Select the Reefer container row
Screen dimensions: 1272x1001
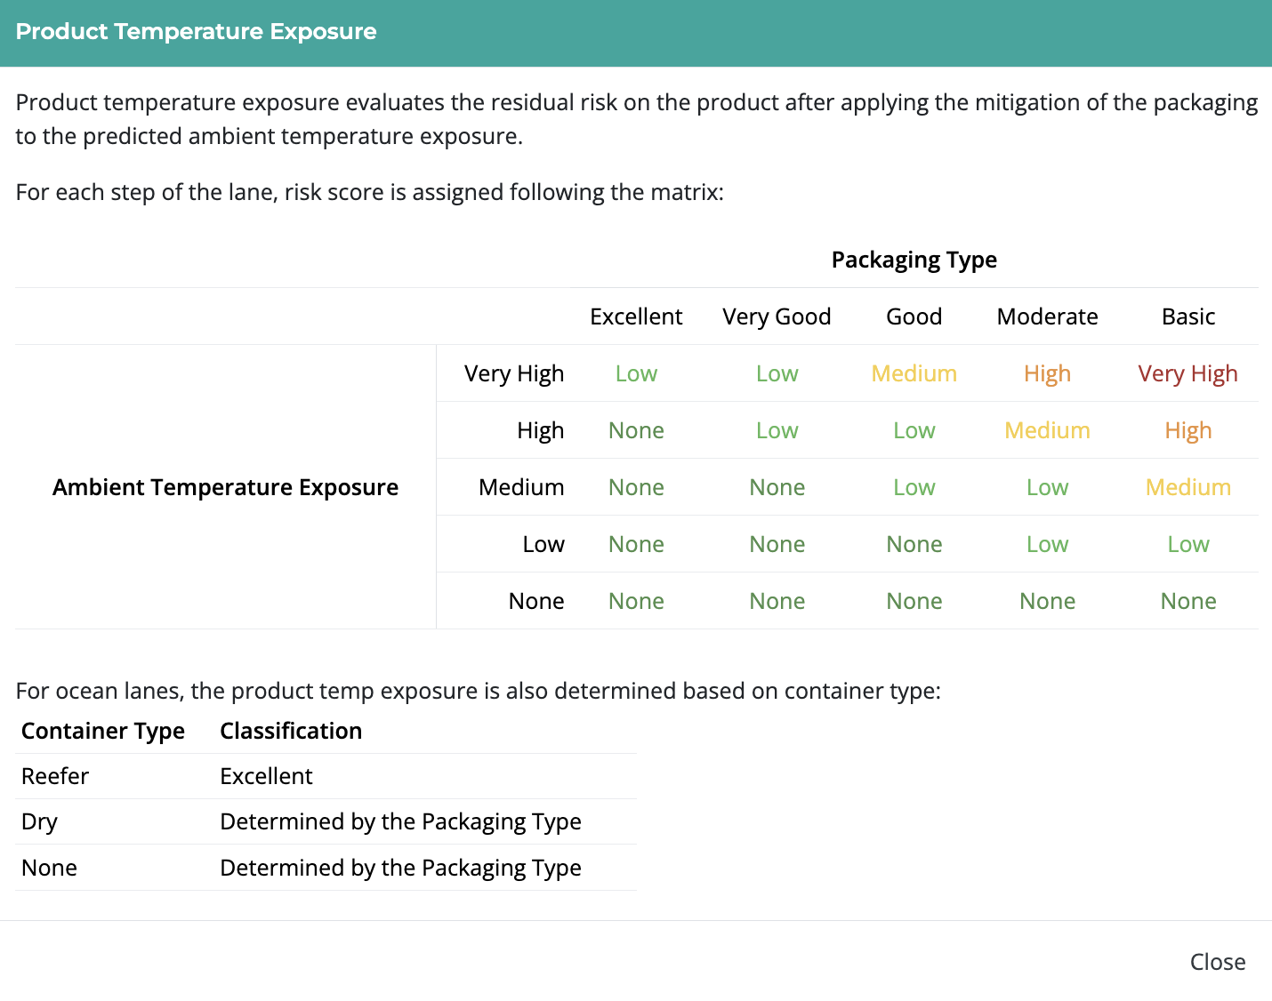[x=54, y=776]
